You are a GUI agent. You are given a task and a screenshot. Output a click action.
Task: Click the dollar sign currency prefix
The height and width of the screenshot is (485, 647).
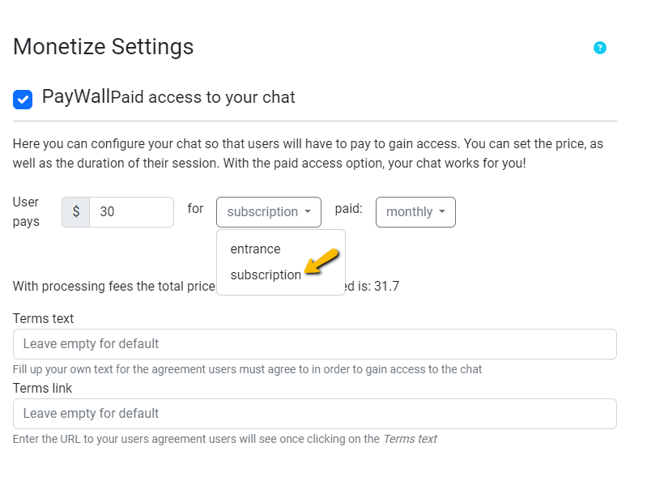75,212
